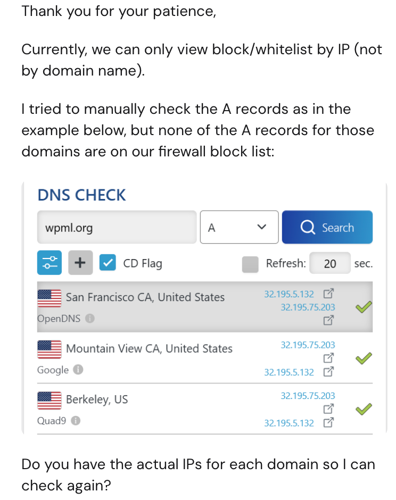Show info for the OpenDNS resolver

coord(90,319)
